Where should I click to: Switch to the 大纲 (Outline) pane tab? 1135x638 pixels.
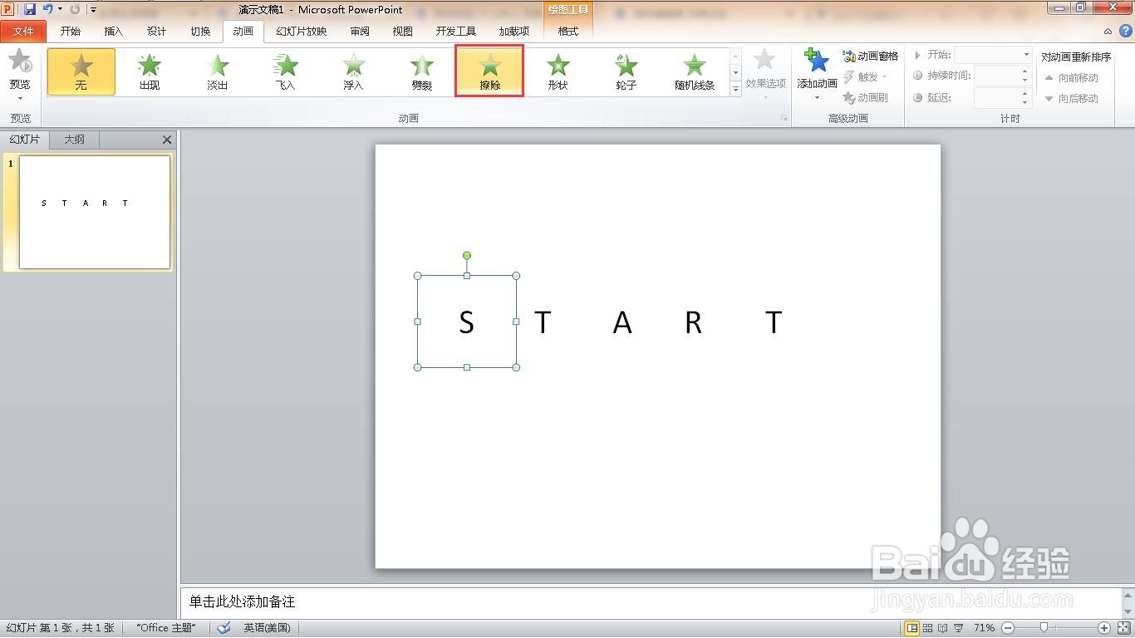pyautogui.click(x=75, y=140)
